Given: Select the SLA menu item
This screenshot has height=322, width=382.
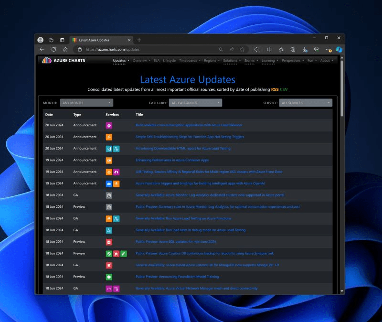Looking at the screenshot, I should coord(157,61).
